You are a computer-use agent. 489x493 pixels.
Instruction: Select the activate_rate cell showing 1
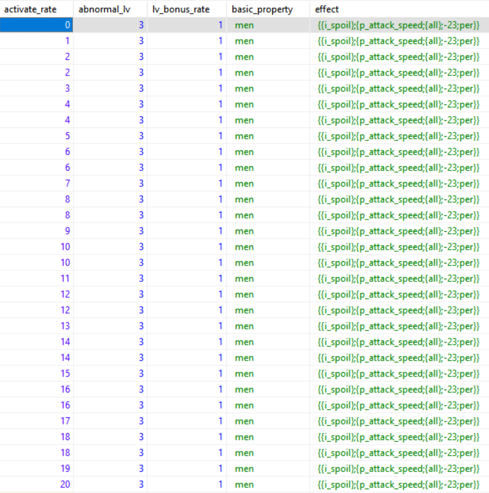[36, 41]
